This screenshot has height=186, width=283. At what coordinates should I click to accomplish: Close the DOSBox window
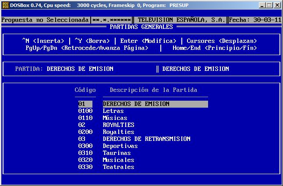[277, 5]
